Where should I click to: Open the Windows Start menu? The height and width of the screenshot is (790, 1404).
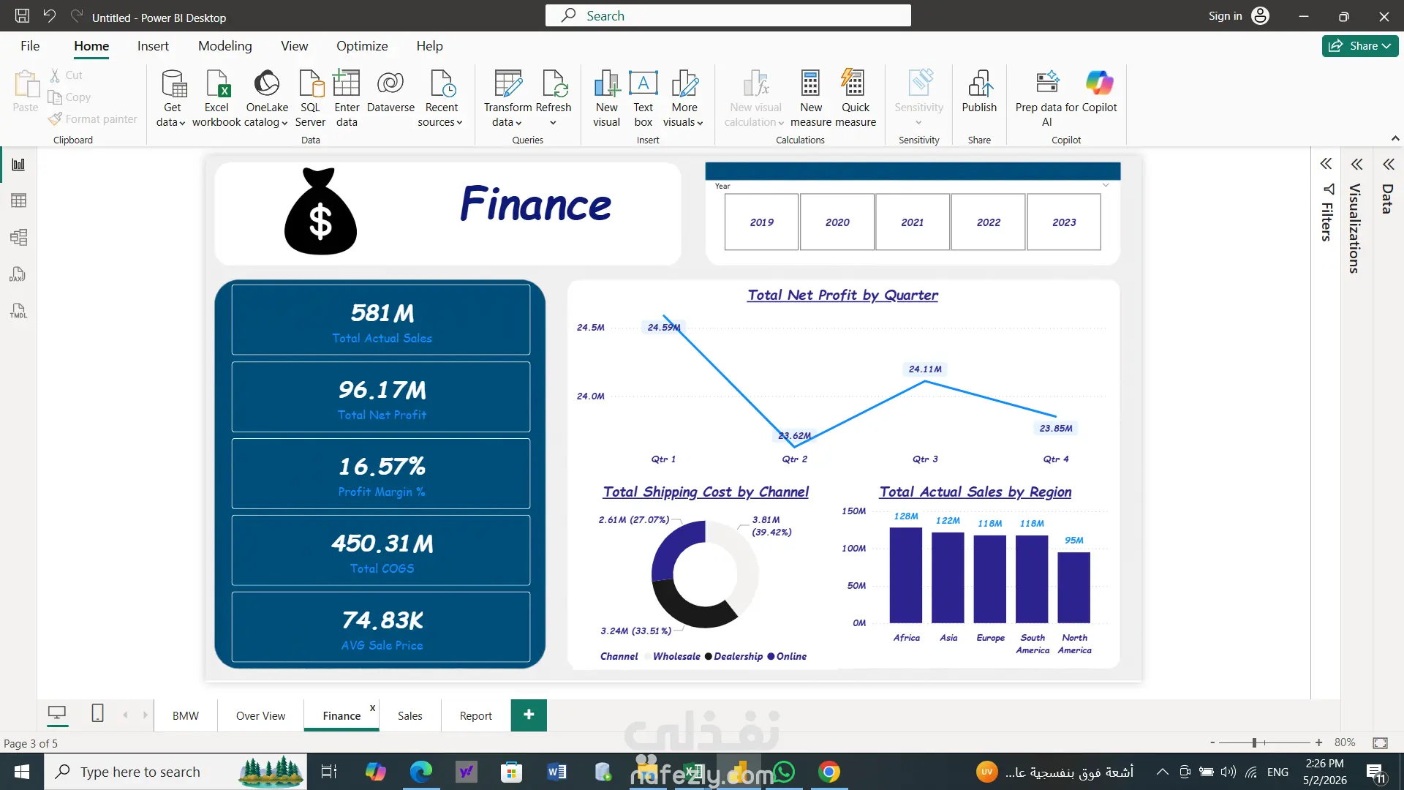tap(22, 772)
